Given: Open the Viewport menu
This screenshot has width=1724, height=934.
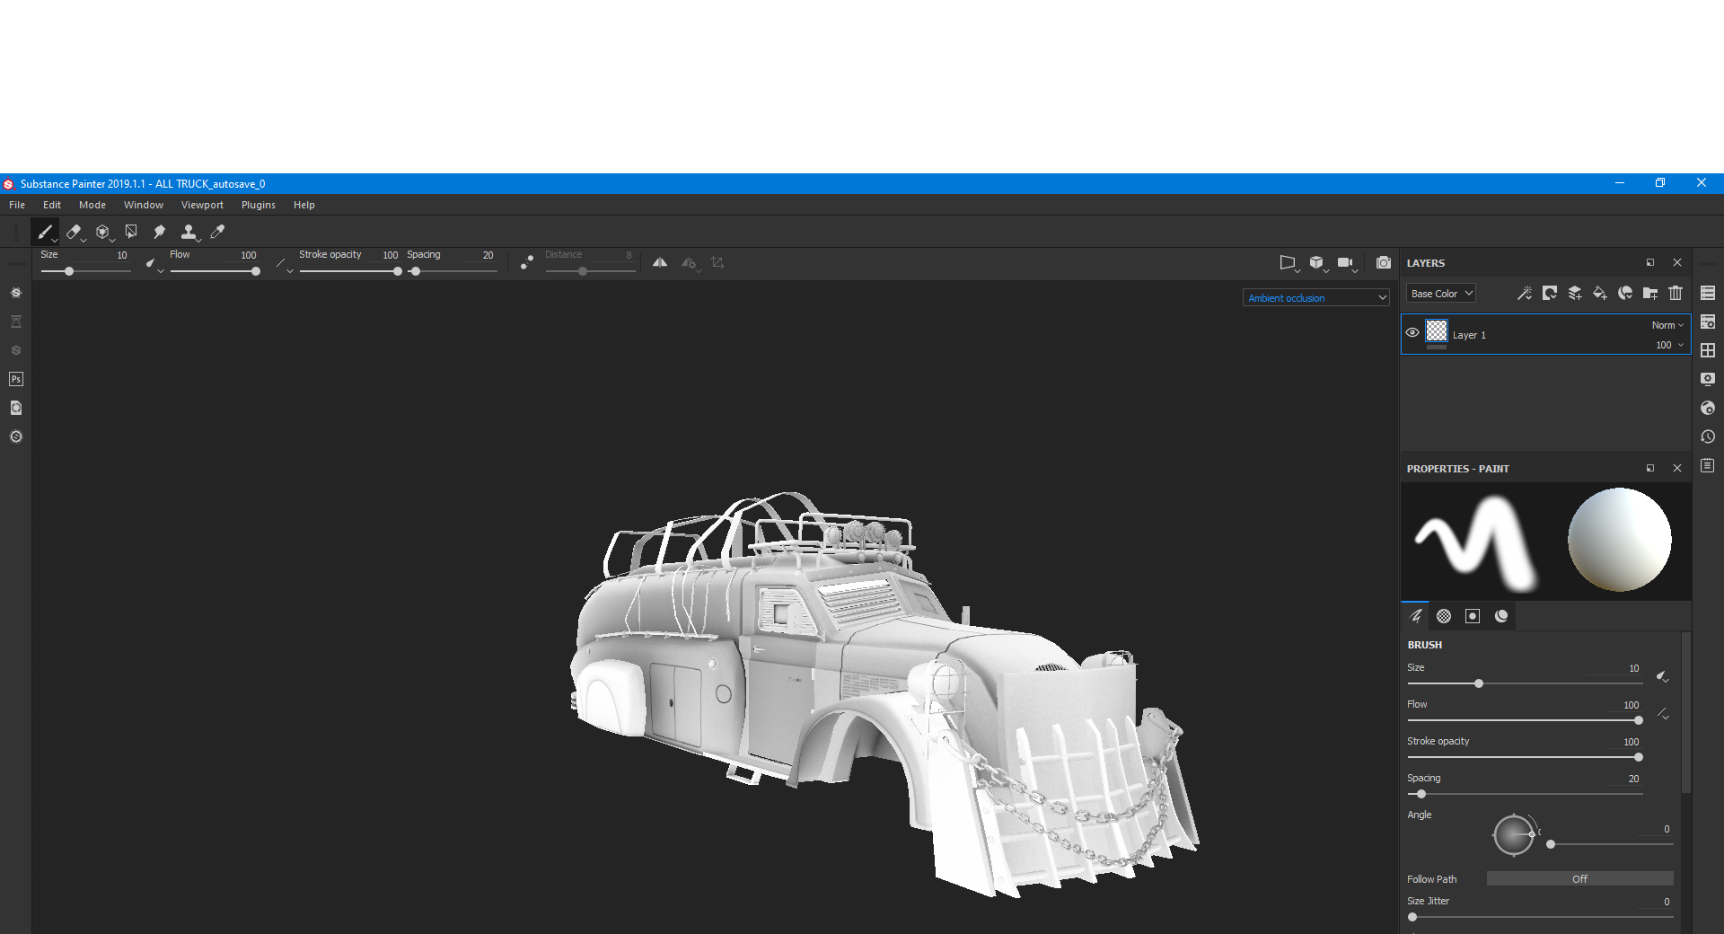Looking at the screenshot, I should [x=202, y=206].
